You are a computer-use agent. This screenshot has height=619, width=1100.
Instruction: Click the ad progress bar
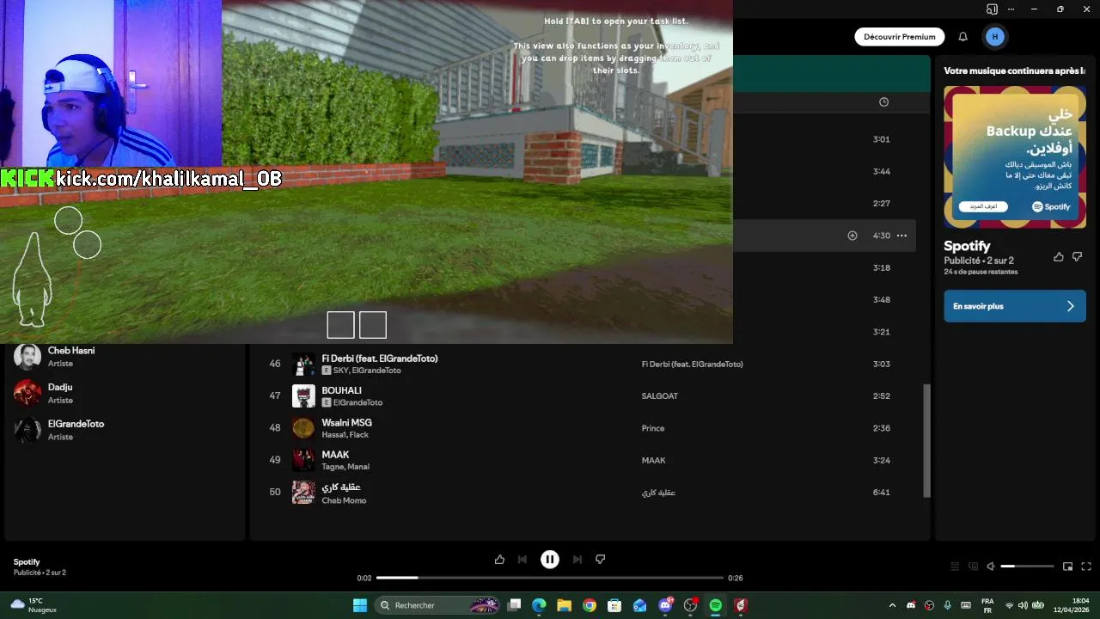[x=550, y=578]
